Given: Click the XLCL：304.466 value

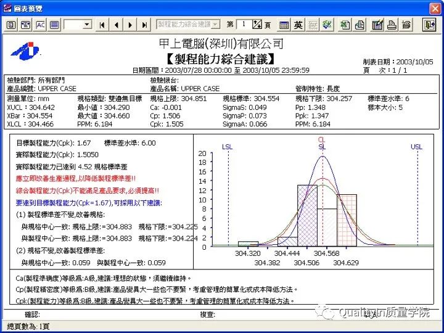Looking at the screenshot, I should point(30,124).
